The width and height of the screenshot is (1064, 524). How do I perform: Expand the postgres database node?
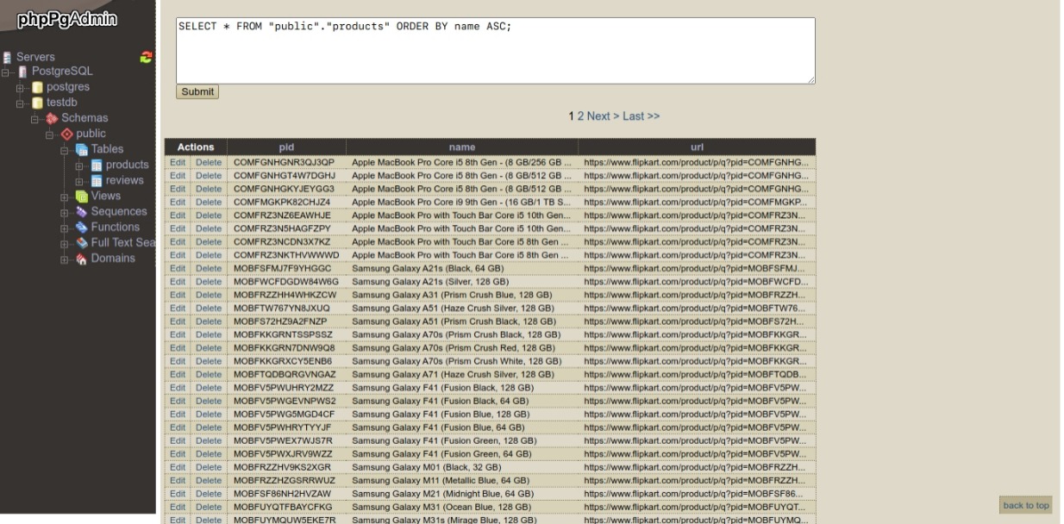coord(22,87)
